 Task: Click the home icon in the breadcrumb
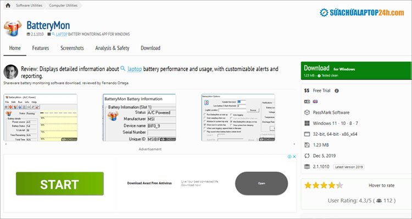pyautogui.click(x=8, y=4)
